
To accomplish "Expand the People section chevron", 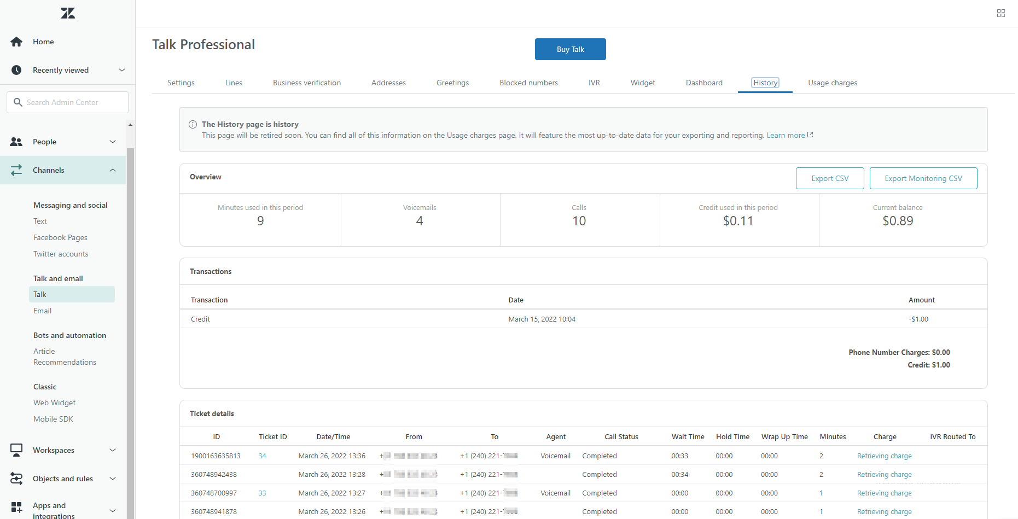I will pos(113,142).
